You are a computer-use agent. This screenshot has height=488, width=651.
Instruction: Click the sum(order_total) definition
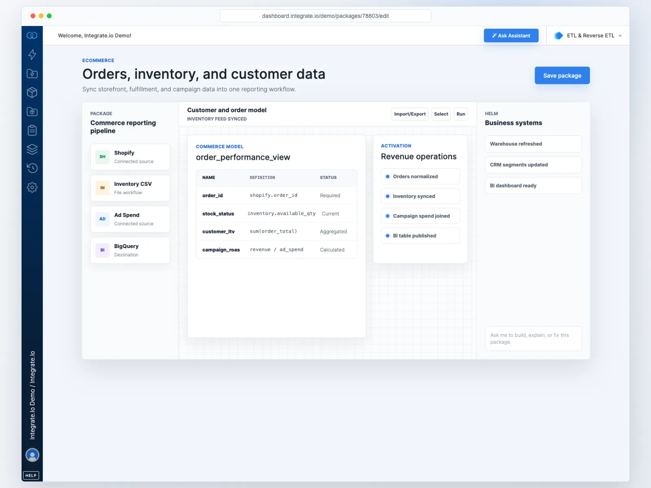[273, 231]
